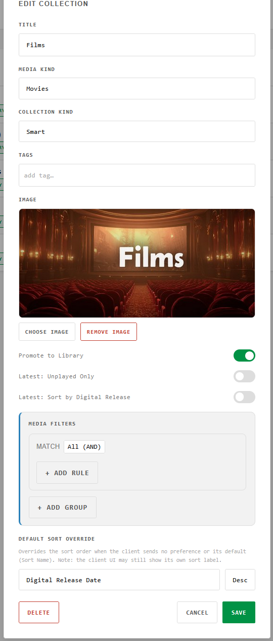Click the Media Filters panel header
The image size is (273, 641).
pyautogui.click(x=52, y=423)
